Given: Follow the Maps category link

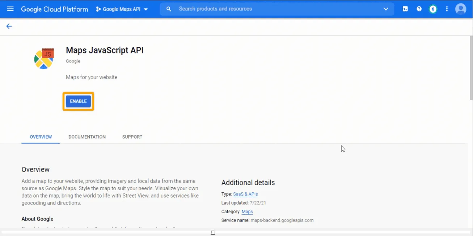Looking at the screenshot, I should 247,212.
